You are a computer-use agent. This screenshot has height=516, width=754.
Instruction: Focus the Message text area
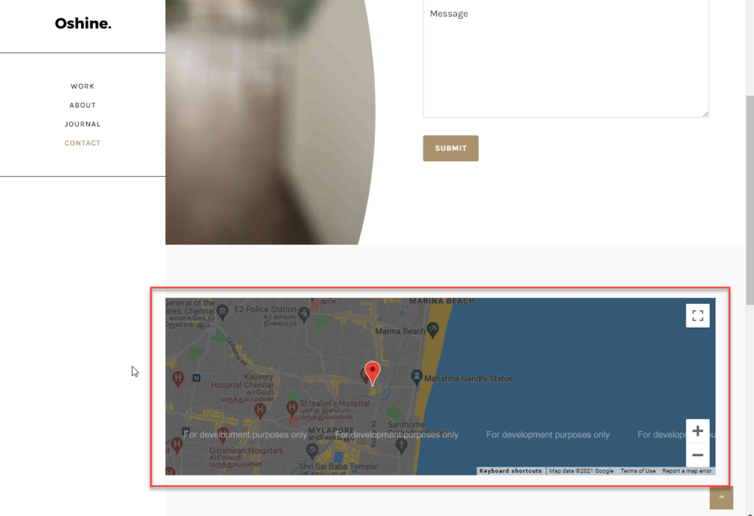click(565, 59)
